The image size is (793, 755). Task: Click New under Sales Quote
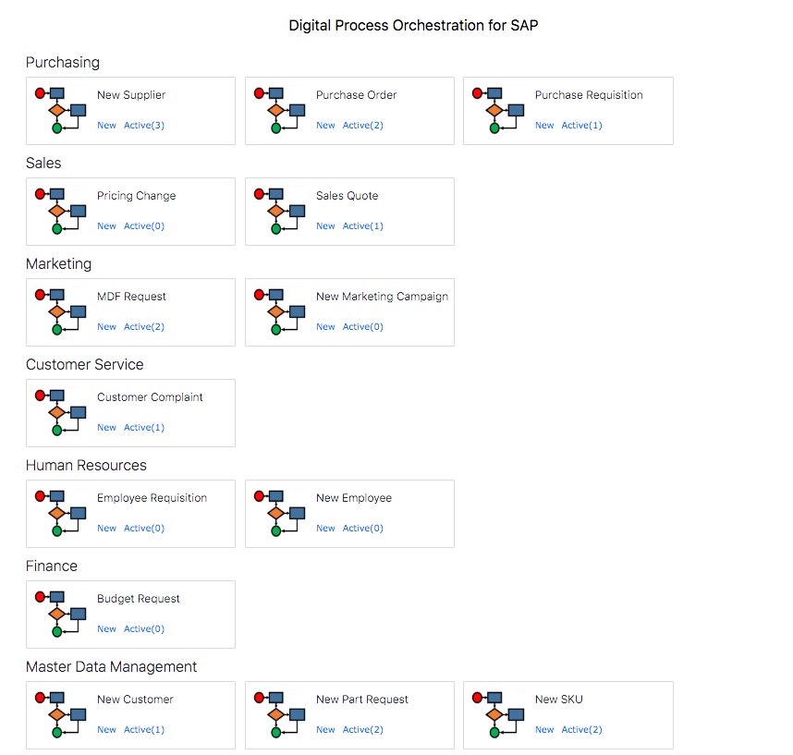point(325,225)
